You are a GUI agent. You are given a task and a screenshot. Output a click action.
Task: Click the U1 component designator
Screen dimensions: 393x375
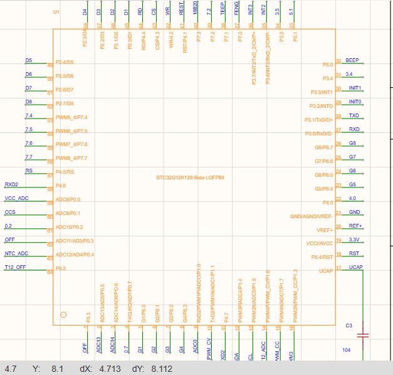pyautogui.click(x=56, y=12)
